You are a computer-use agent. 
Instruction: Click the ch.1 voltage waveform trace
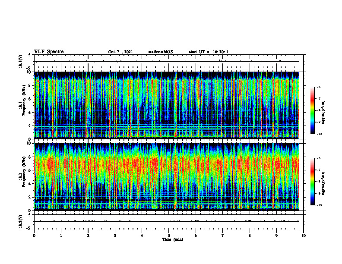pyautogui.click(x=166, y=61)
